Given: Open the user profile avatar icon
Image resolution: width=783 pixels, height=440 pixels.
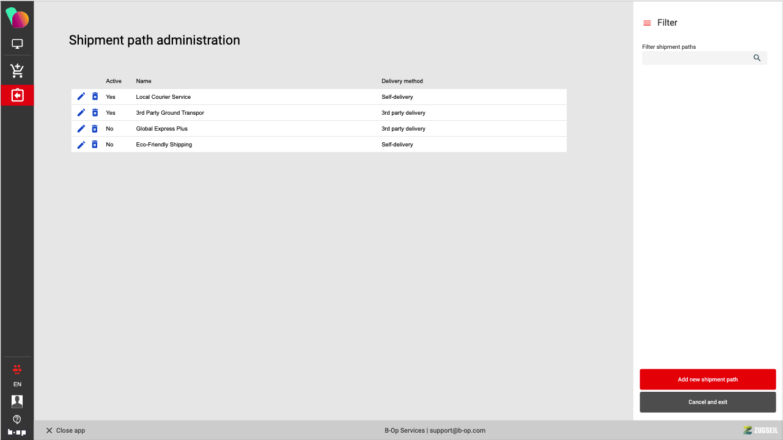Looking at the screenshot, I should click(x=17, y=402).
